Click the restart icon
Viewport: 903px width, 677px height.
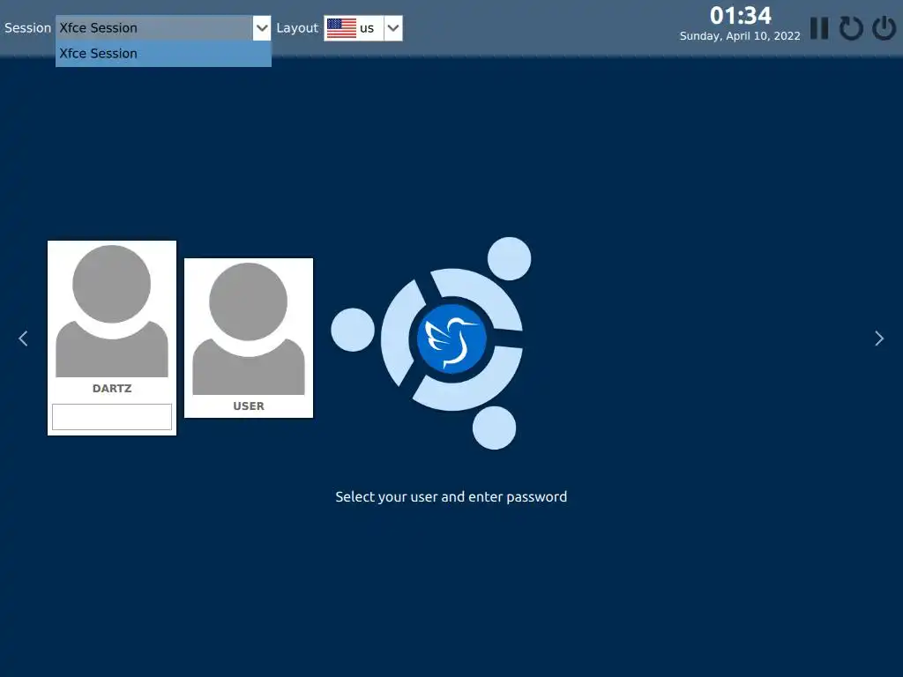(851, 28)
